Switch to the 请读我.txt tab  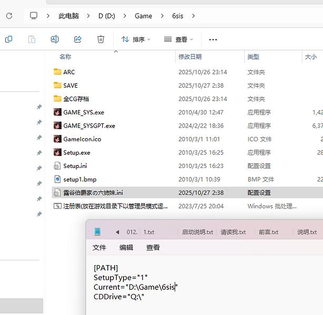[x=233, y=232]
